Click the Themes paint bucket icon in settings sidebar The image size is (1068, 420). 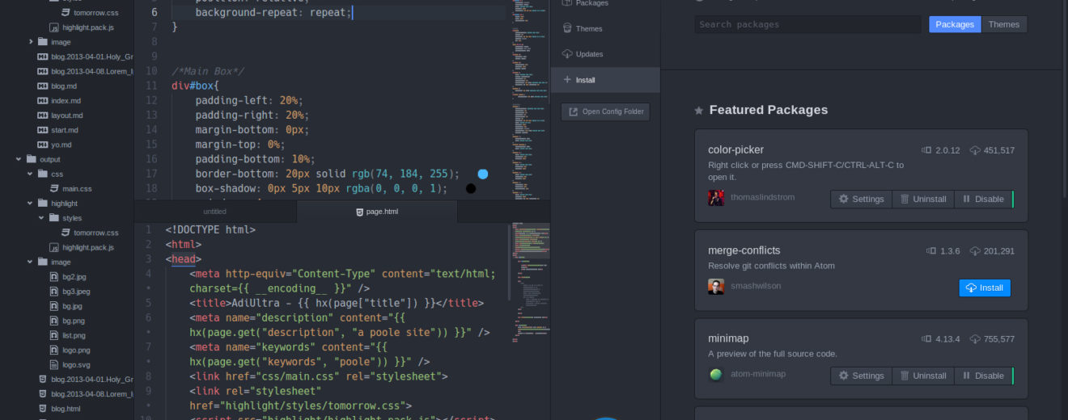(x=567, y=28)
